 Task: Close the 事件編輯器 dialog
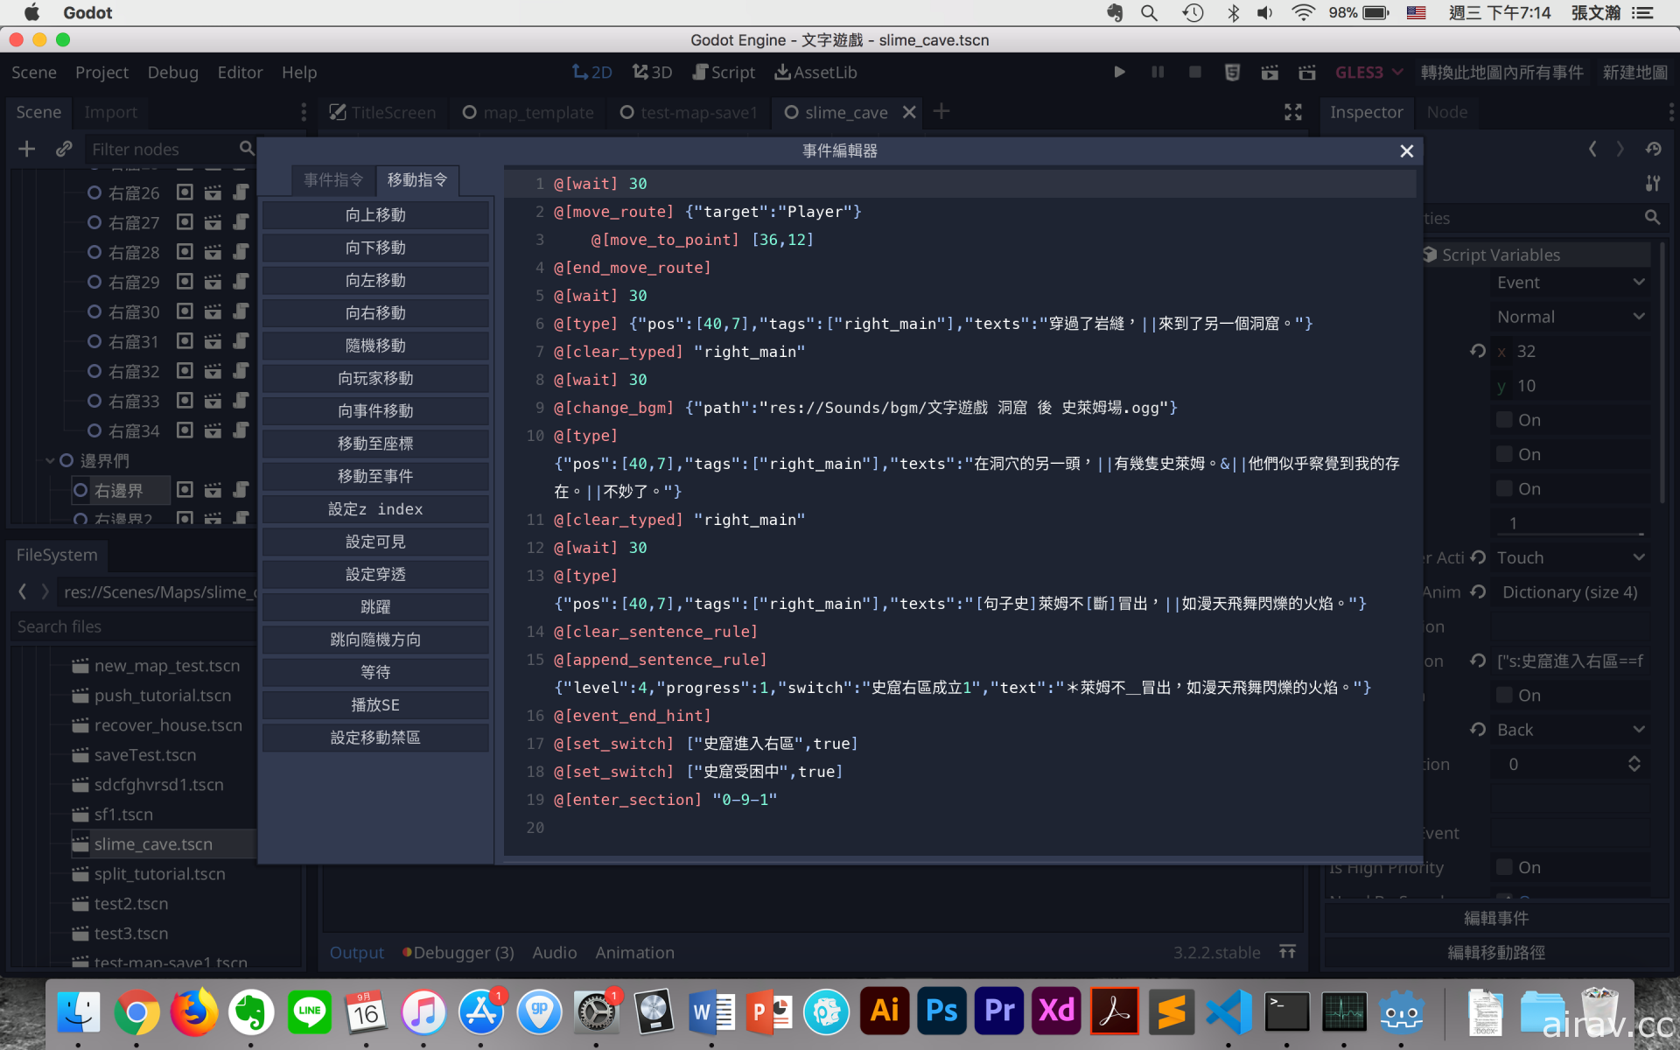(1406, 150)
